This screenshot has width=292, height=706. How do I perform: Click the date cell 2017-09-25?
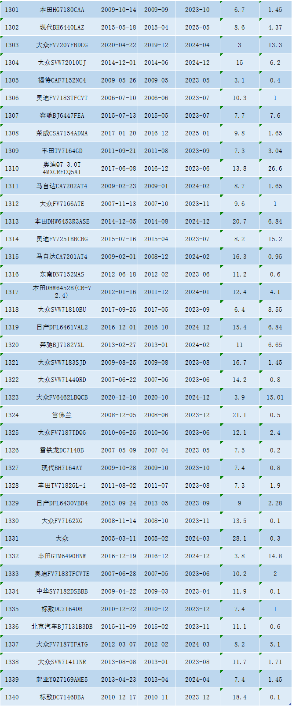119,310
